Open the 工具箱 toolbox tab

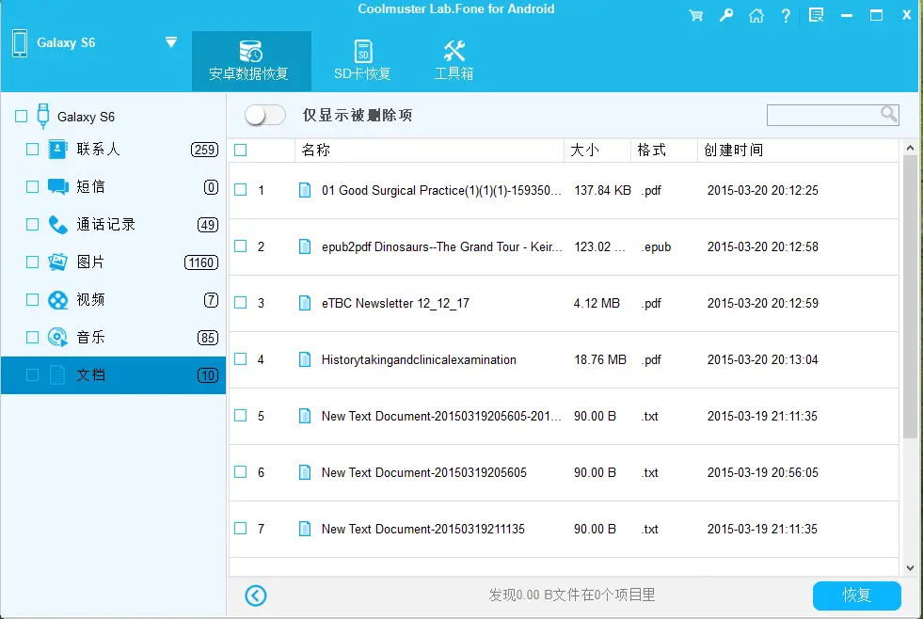[454, 61]
